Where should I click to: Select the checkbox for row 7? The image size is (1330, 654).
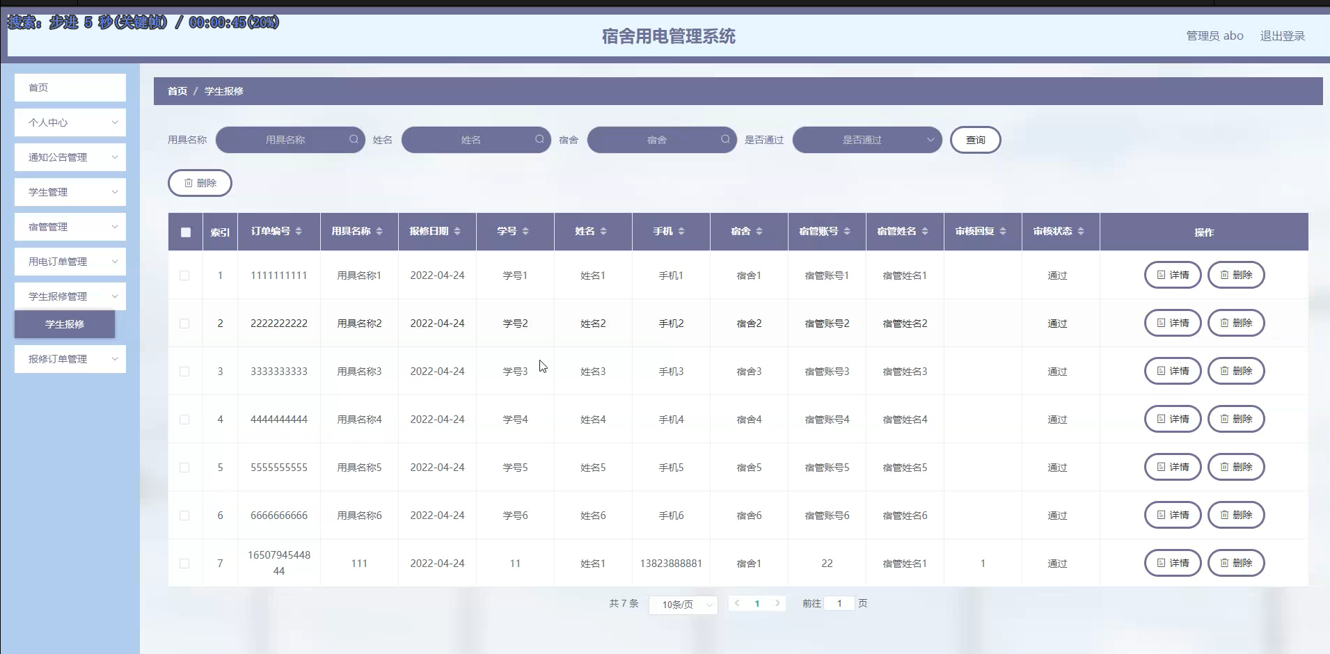pos(184,564)
